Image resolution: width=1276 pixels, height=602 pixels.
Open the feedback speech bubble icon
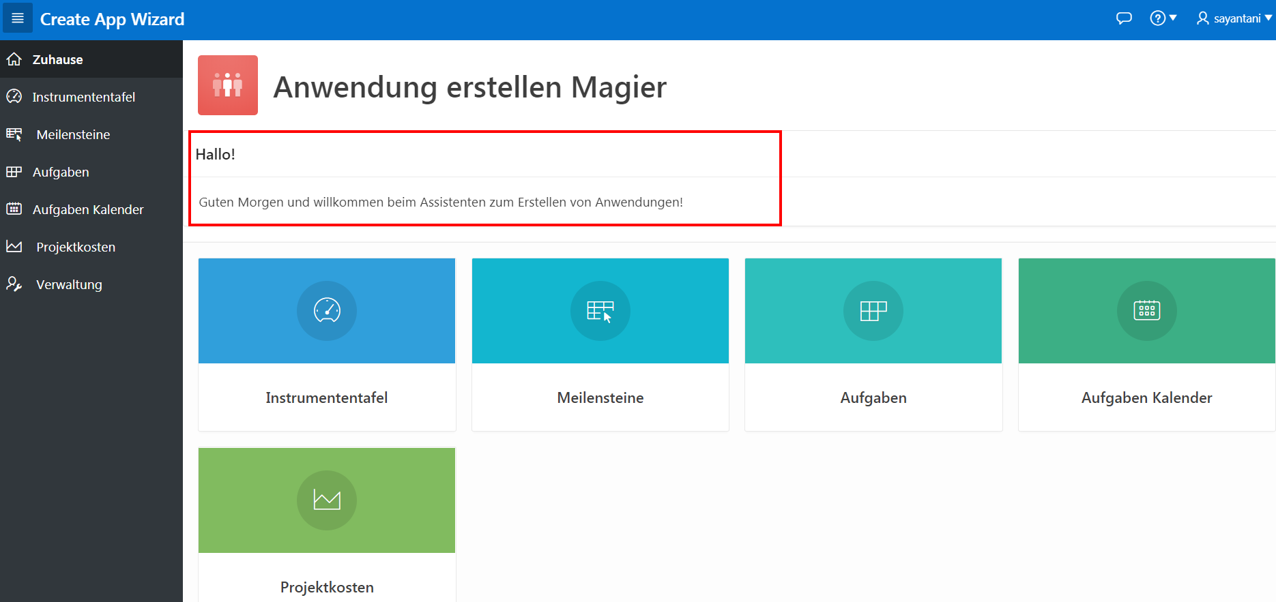tap(1124, 18)
